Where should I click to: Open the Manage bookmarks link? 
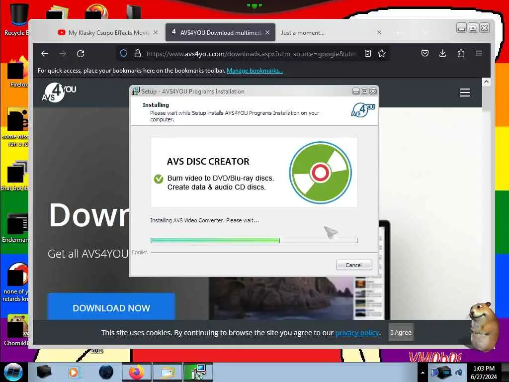(x=255, y=71)
